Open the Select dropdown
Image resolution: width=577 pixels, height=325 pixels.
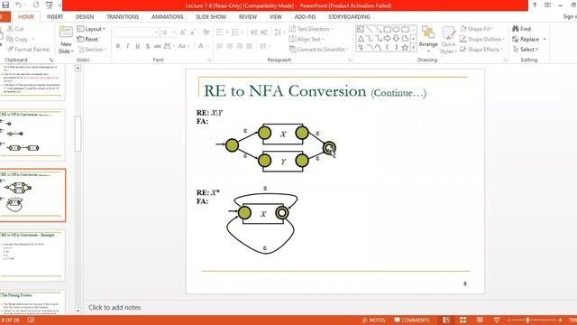(526, 50)
